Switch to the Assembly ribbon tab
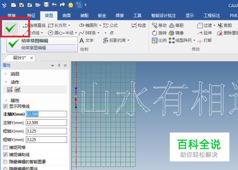 (84, 15)
